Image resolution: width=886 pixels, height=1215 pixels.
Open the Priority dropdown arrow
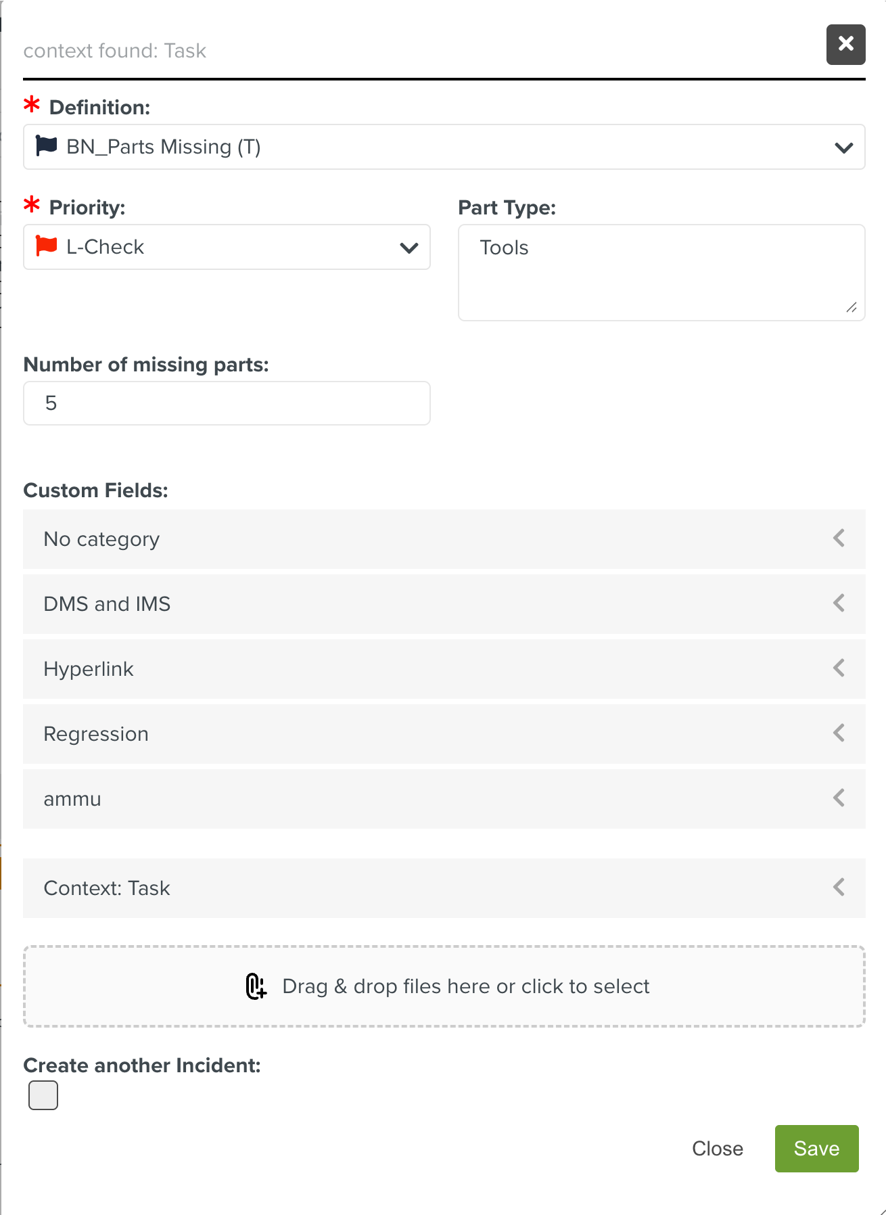[x=409, y=248]
